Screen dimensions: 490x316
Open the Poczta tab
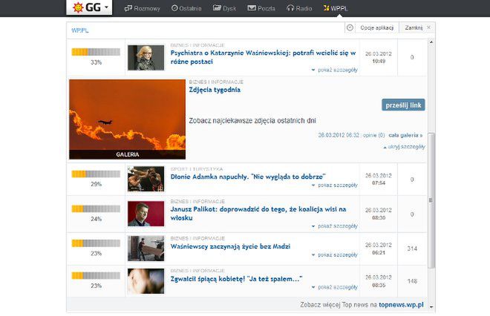pos(261,8)
